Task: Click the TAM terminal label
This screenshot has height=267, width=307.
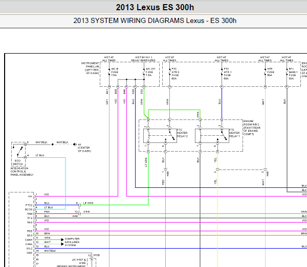Action: pos(30,214)
